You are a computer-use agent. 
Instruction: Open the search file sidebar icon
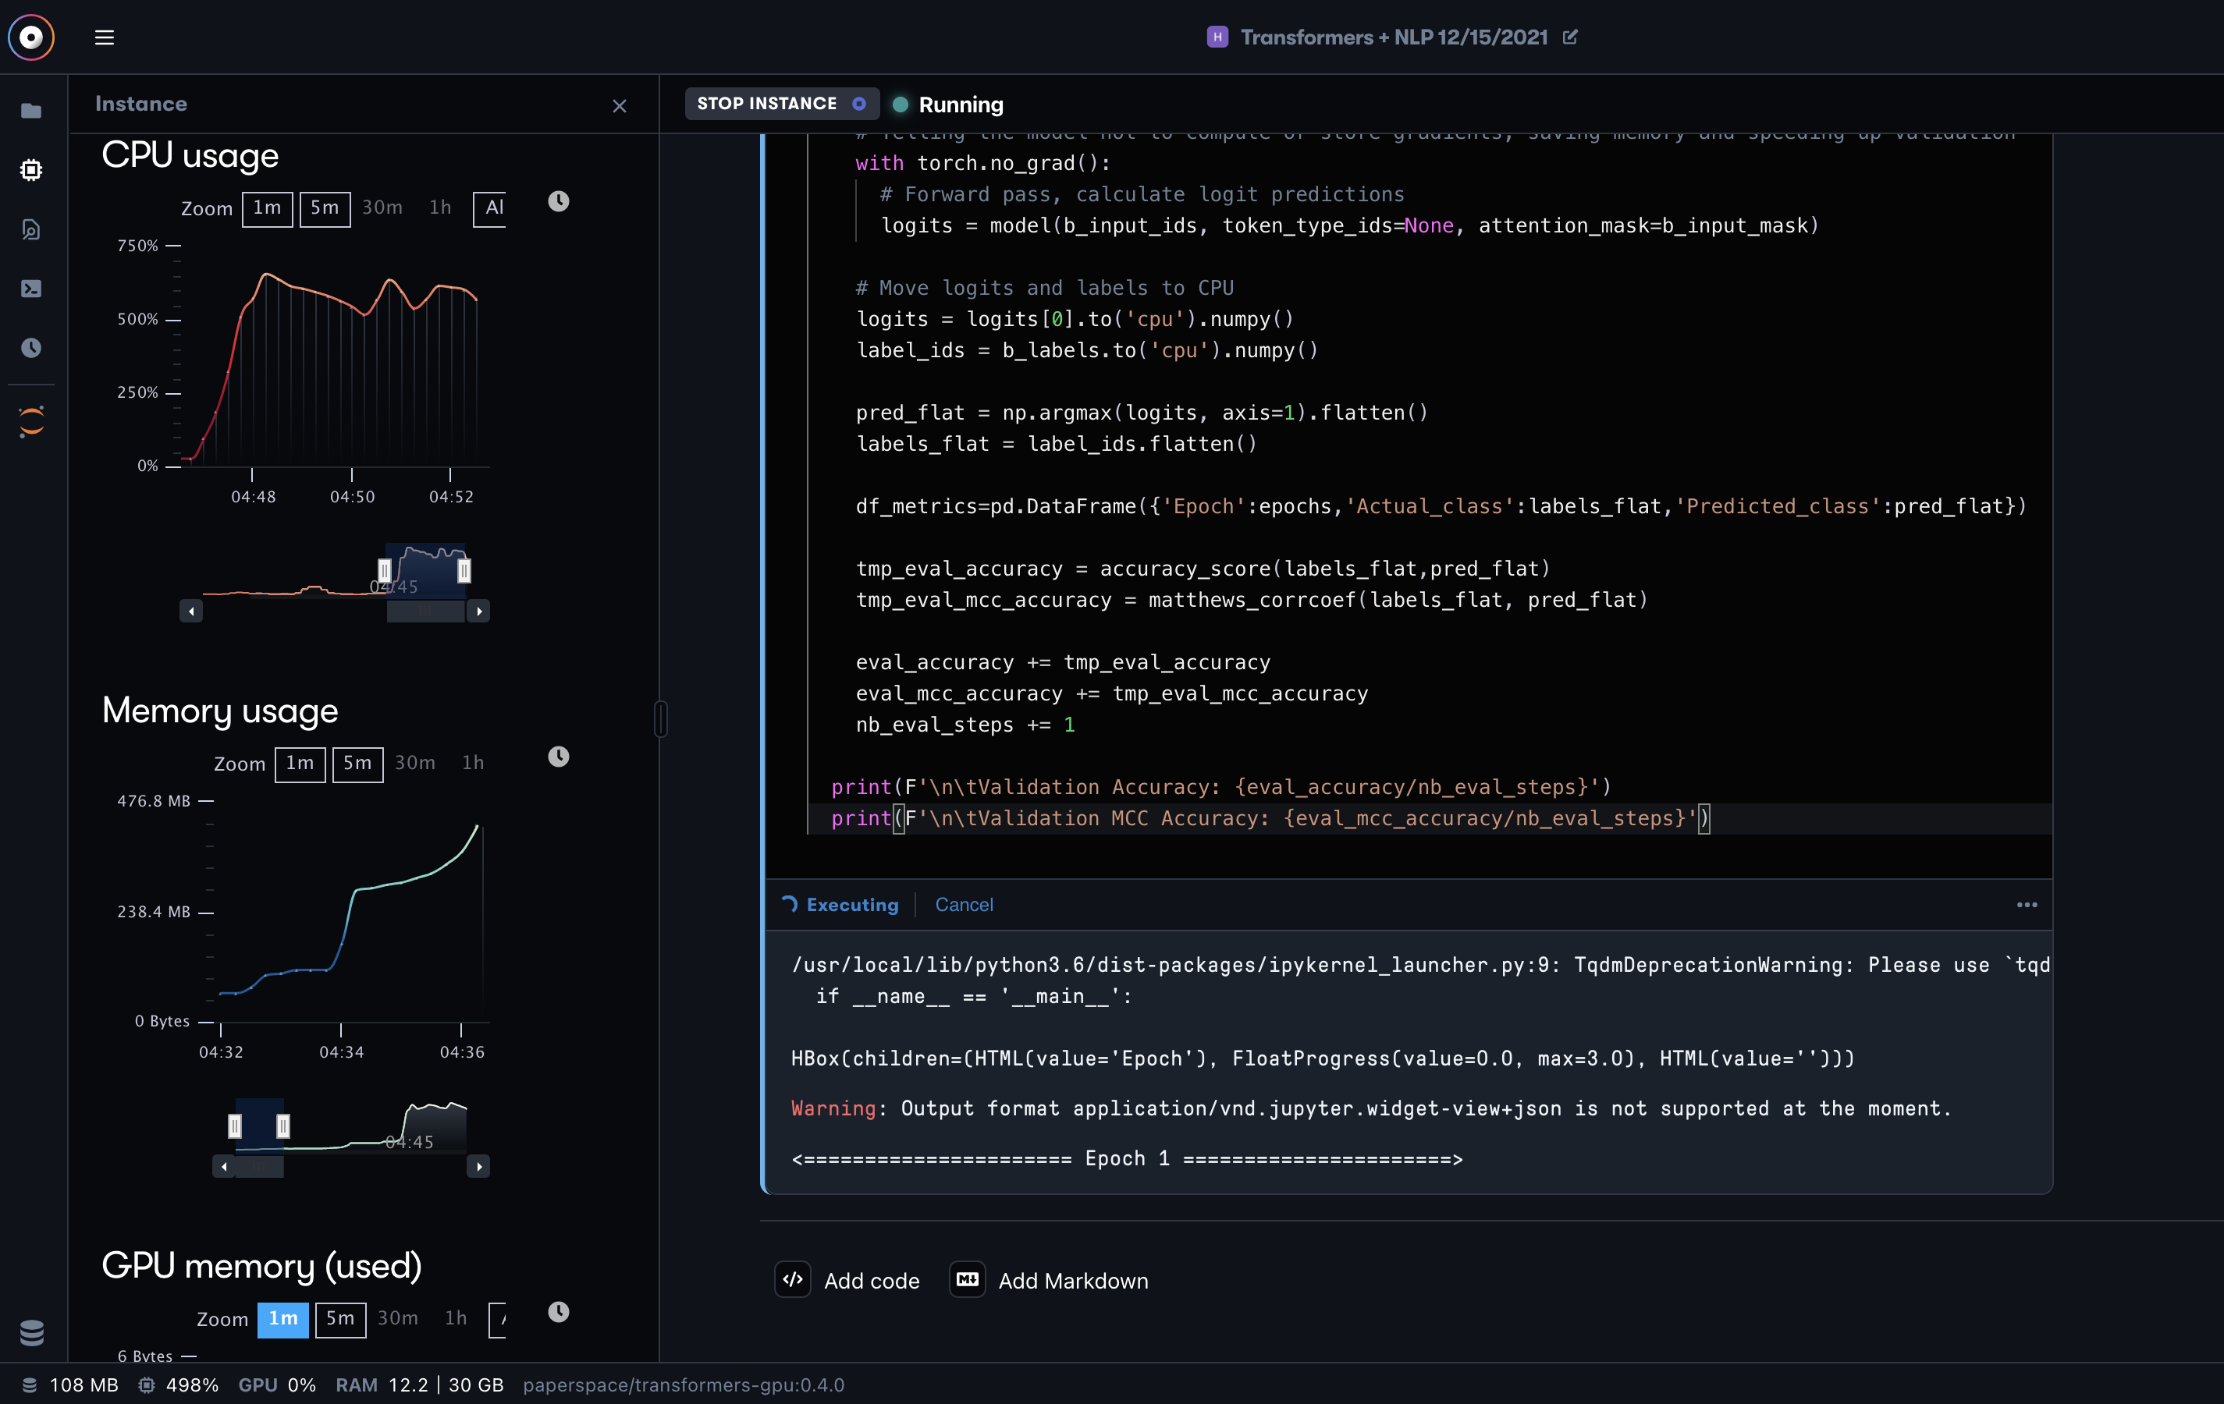click(x=31, y=229)
